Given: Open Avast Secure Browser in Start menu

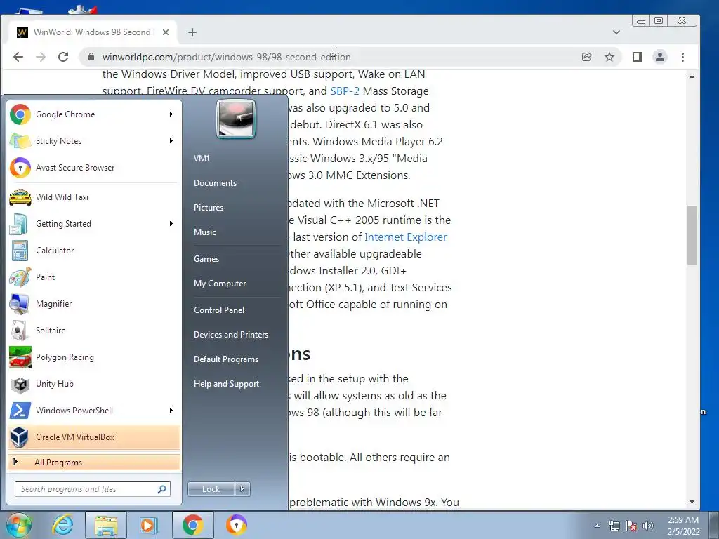Looking at the screenshot, I should (x=94, y=167).
